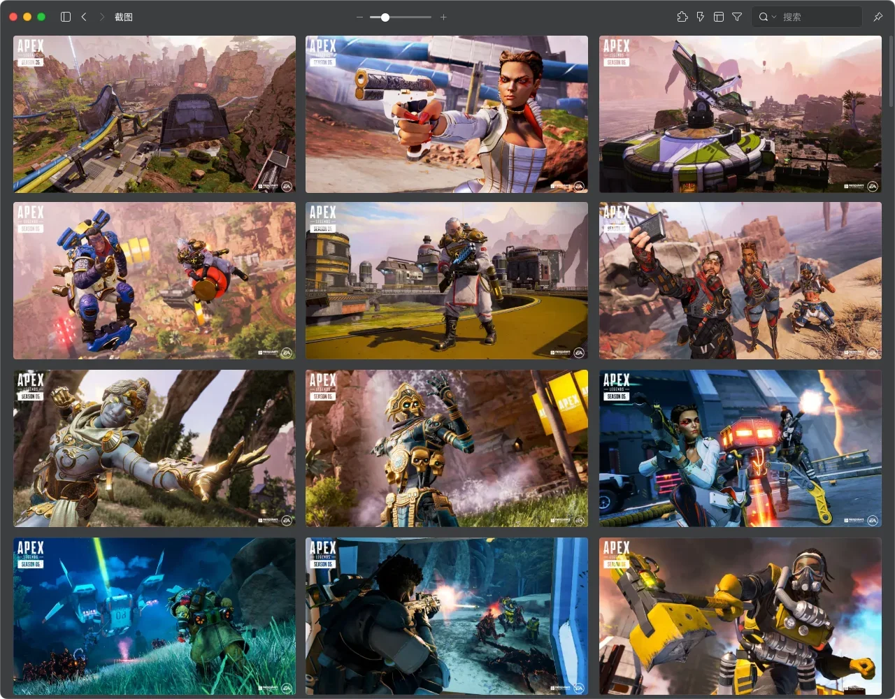Click the 截图 folder title

pyautogui.click(x=124, y=17)
